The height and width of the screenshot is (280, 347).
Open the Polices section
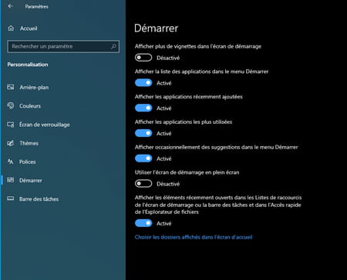coord(28,162)
